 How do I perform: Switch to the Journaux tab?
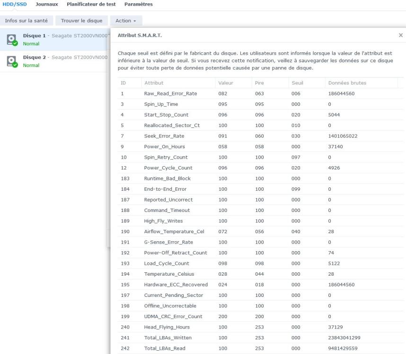pos(47,4)
